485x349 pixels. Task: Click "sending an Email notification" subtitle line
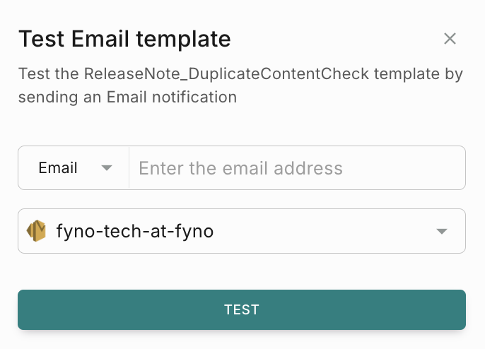[x=127, y=97]
